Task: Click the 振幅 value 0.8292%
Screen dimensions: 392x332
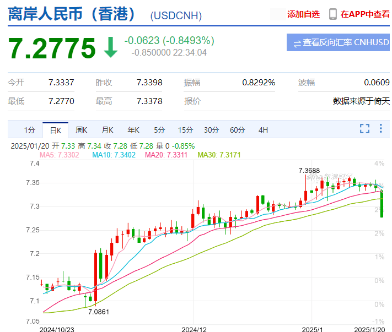Action: click(259, 83)
